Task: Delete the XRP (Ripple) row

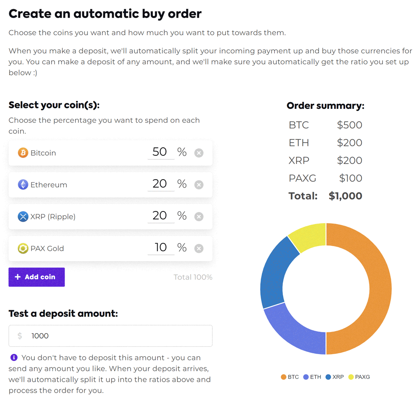Action: 199,216
